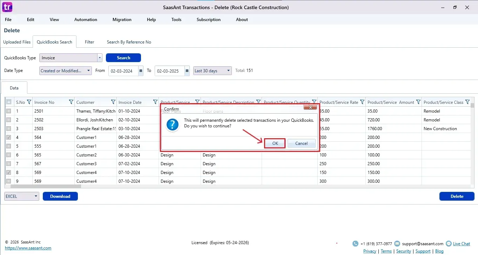Open the Automation menu
478x255 pixels.
[x=86, y=20]
